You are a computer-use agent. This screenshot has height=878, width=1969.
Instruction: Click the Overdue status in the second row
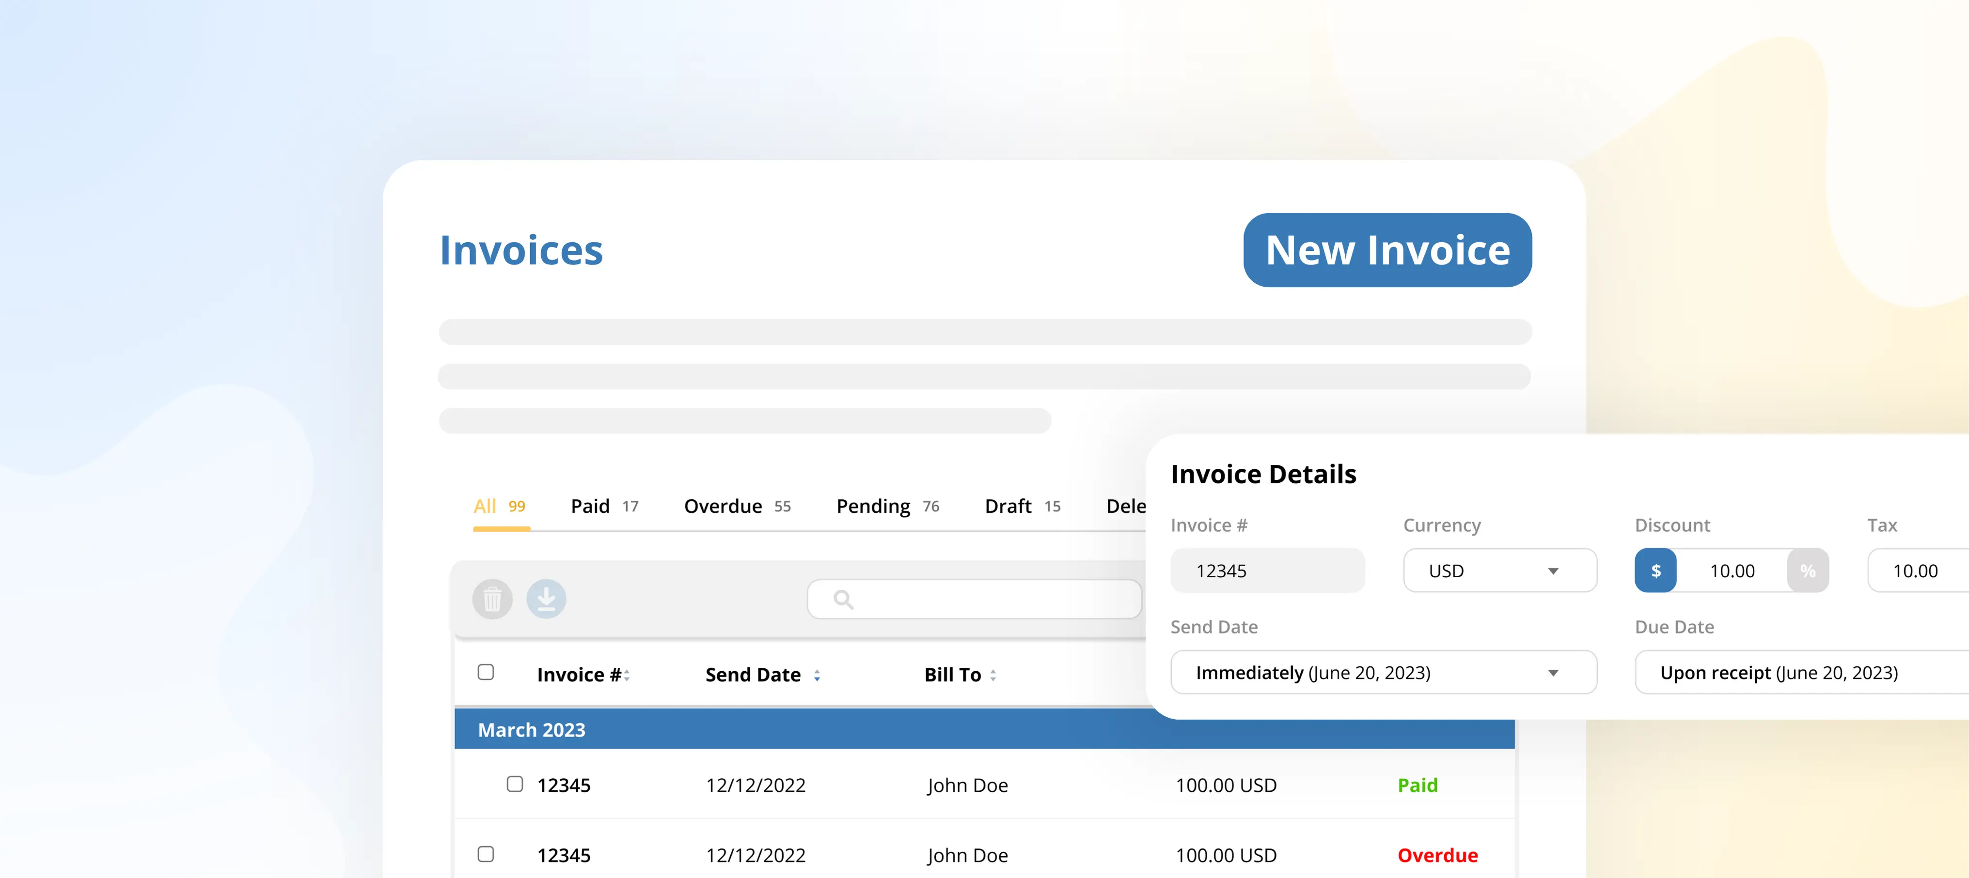click(1437, 855)
